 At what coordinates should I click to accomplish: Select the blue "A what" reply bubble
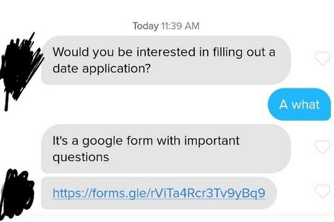tap(299, 104)
